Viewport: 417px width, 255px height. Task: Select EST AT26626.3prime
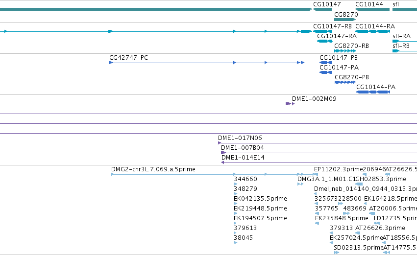coord(380,228)
